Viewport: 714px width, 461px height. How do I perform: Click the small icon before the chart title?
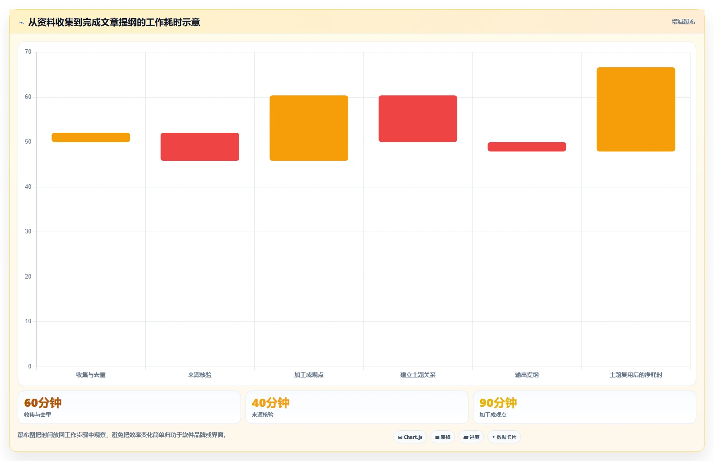click(x=21, y=23)
